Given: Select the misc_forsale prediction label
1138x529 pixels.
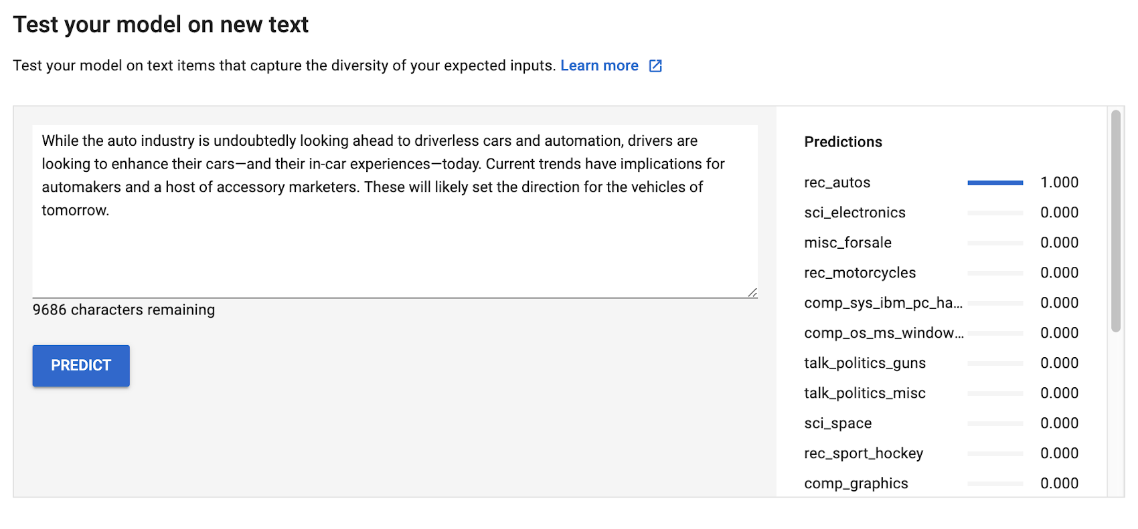Looking at the screenshot, I should pyautogui.click(x=847, y=243).
